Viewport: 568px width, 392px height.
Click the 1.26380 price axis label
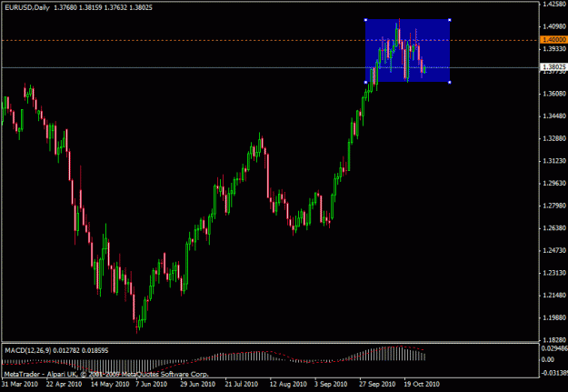554,228
